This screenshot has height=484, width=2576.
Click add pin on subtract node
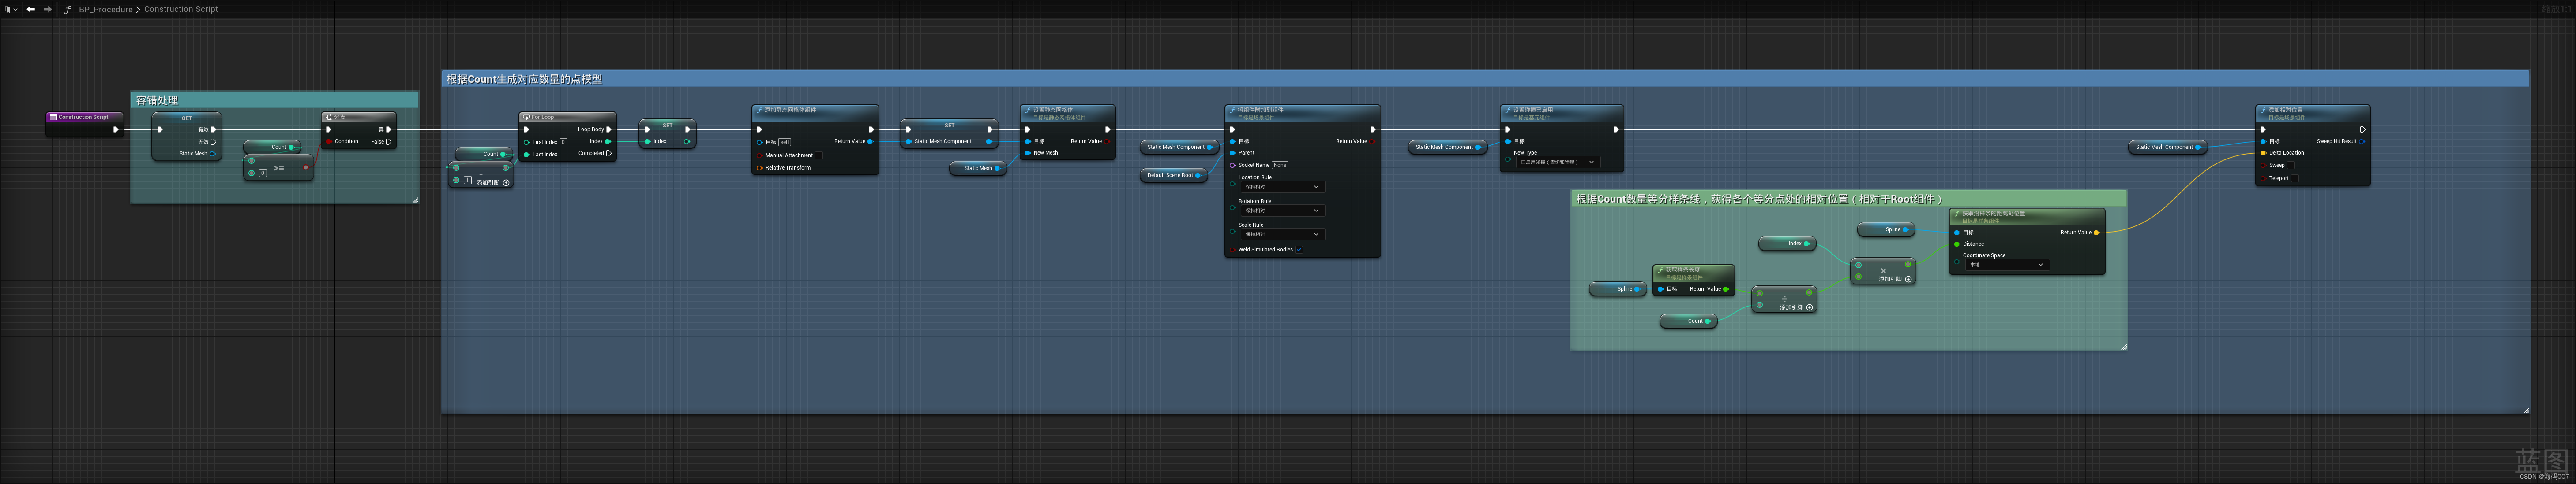point(506,183)
